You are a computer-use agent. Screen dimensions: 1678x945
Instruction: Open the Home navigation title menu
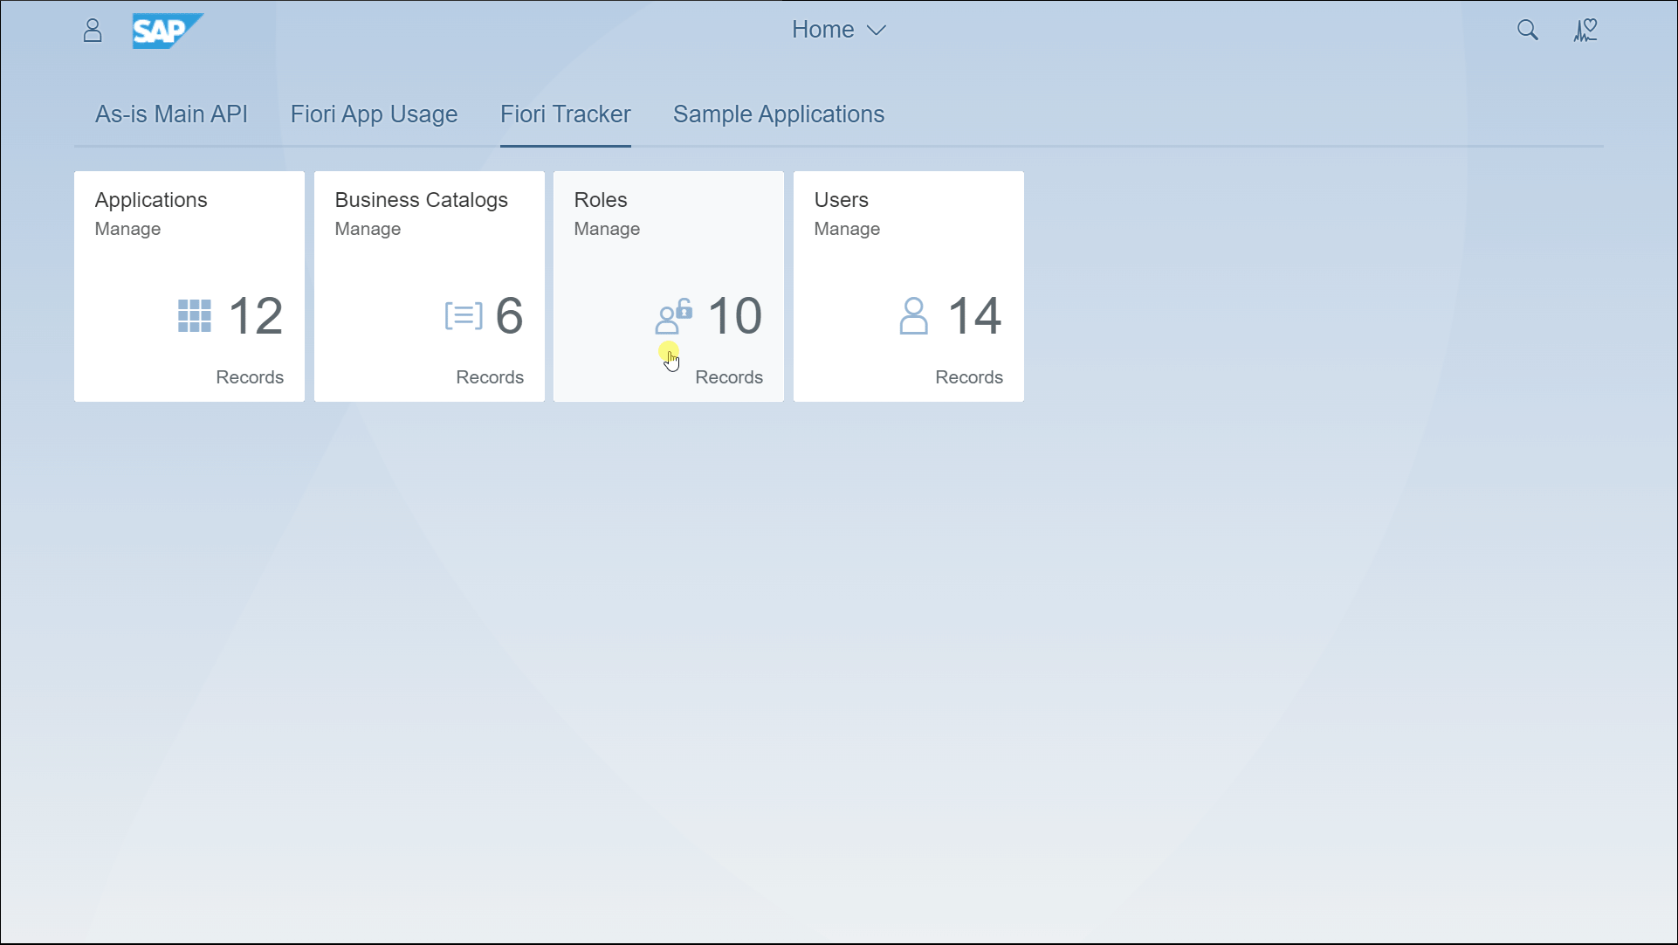pos(822,30)
